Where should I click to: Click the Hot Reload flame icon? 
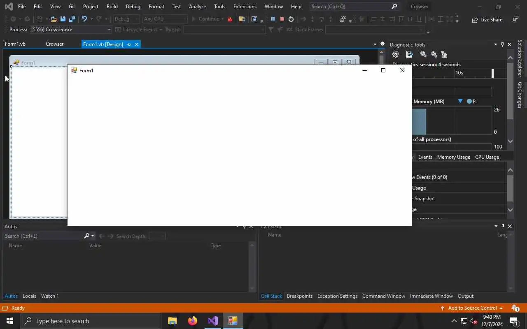pyautogui.click(x=230, y=19)
